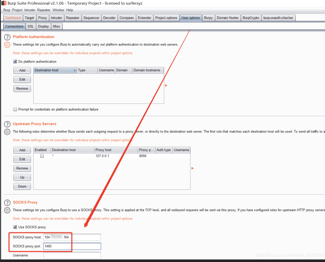Switch to the Dashboard tab
The image size is (325, 262).
[x=13, y=18]
